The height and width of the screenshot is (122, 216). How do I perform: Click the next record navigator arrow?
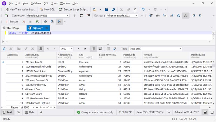pyautogui.click(x=33, y=107)
